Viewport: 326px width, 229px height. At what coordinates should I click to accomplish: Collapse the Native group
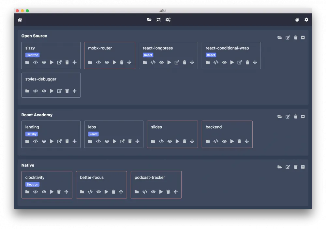[x=303, y=167]
